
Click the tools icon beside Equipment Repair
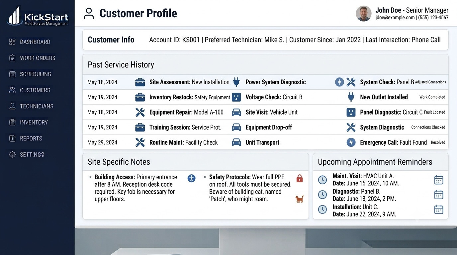pyautogui.click(x=140, y=112)
